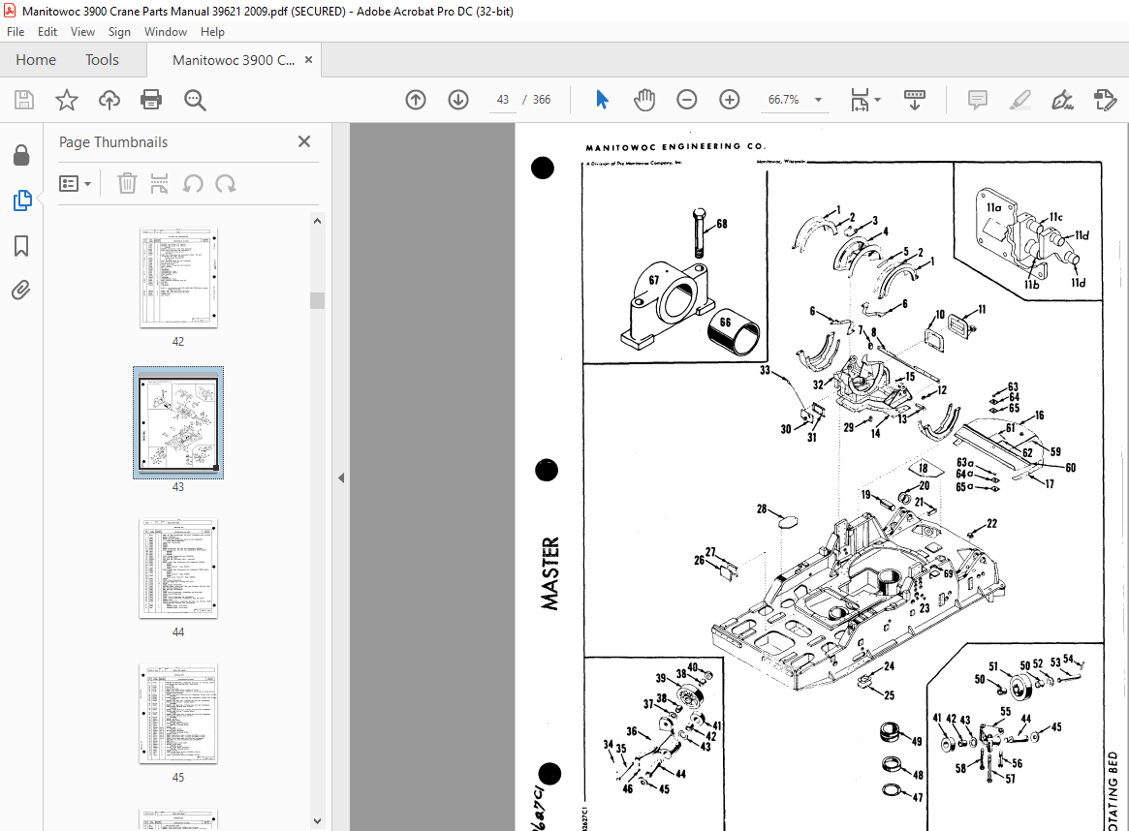
Task: Activate the Hand pan tool
Action: tap(644, 100)
